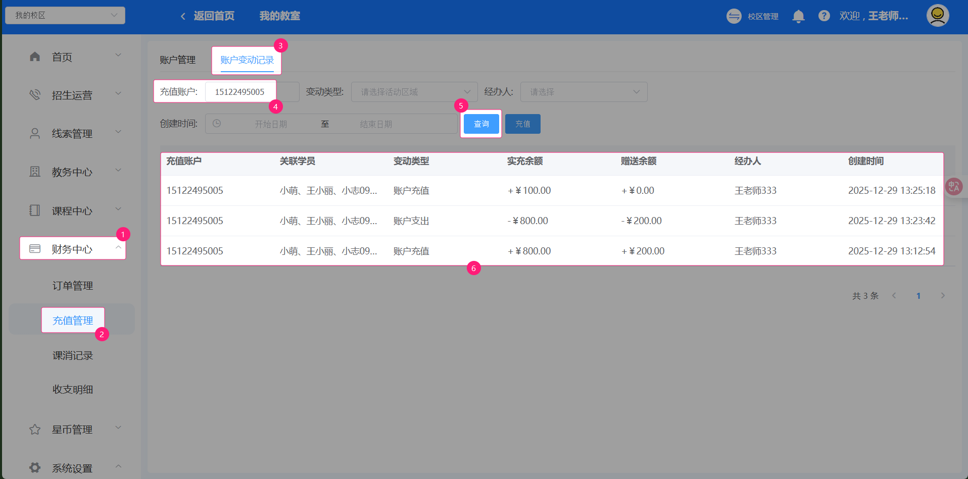Open 订单管理 in the sidebar
The width and height of the screenshot is (968, 479).
(x=73, y=286)
